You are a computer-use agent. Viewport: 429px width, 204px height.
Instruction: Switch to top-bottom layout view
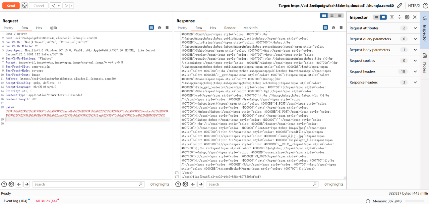[x=332, y=16]
